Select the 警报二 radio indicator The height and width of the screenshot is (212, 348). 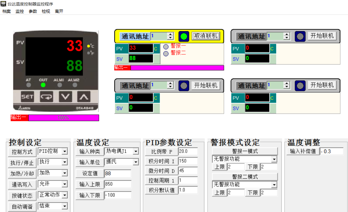tap(166, 53)
